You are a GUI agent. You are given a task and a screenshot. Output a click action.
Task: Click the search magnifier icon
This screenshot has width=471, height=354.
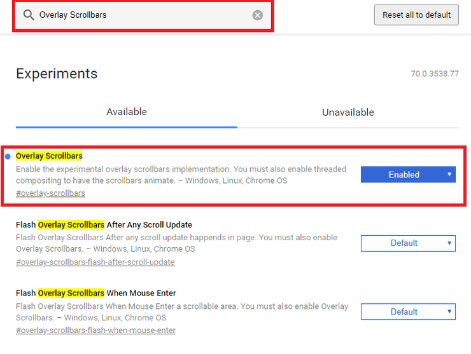click(x=29, y=15)
